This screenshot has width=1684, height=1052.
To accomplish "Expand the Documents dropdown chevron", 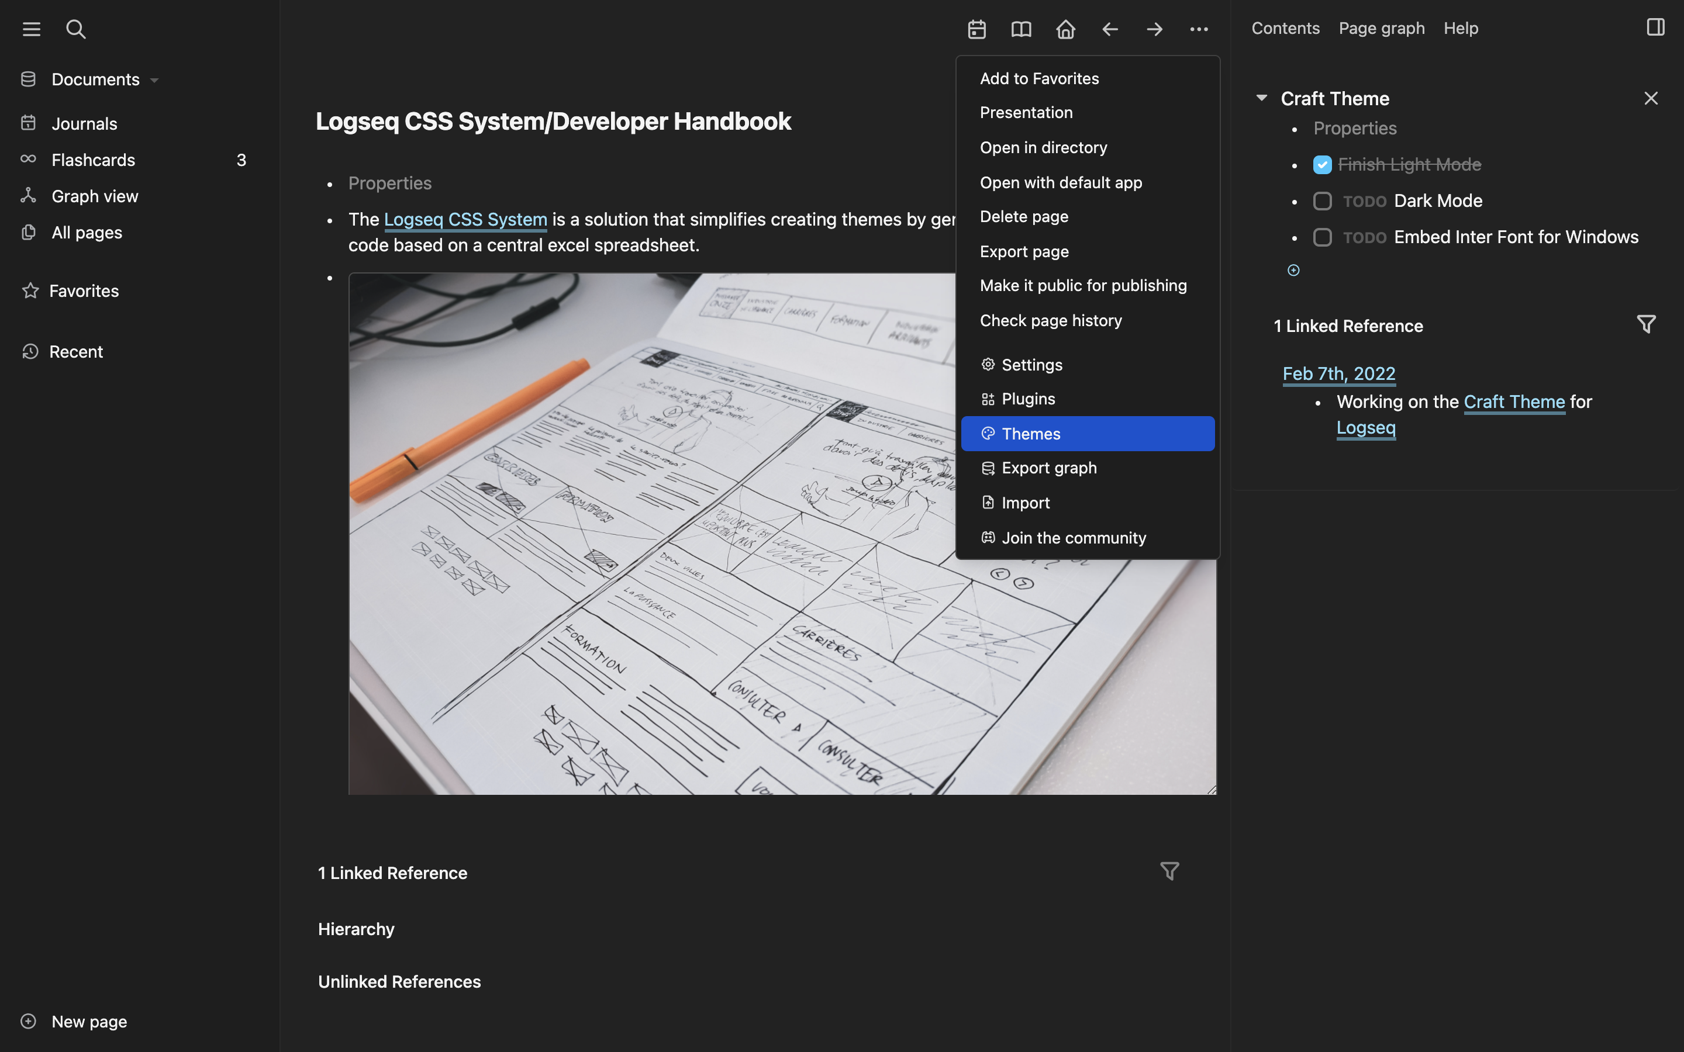I will (154, 80).
